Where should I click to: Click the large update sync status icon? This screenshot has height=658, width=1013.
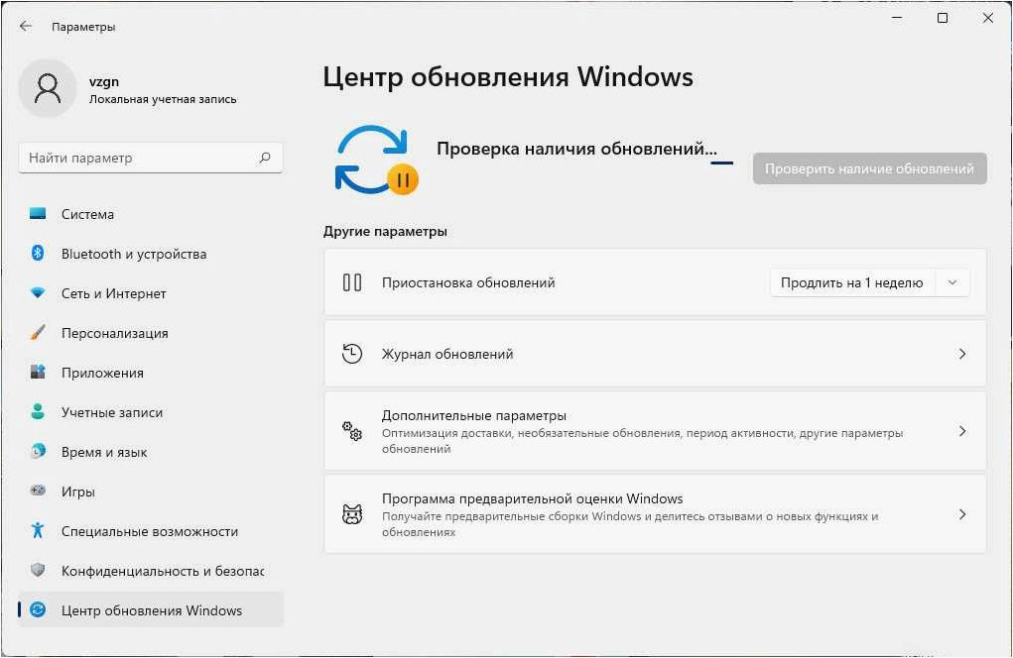(376, 160)
